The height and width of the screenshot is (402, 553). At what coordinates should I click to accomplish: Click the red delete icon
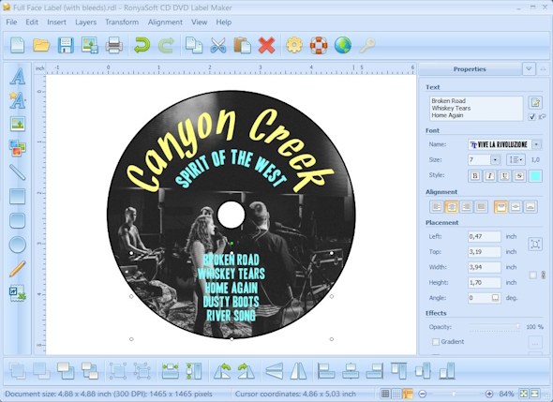click(x=266, y=46)
